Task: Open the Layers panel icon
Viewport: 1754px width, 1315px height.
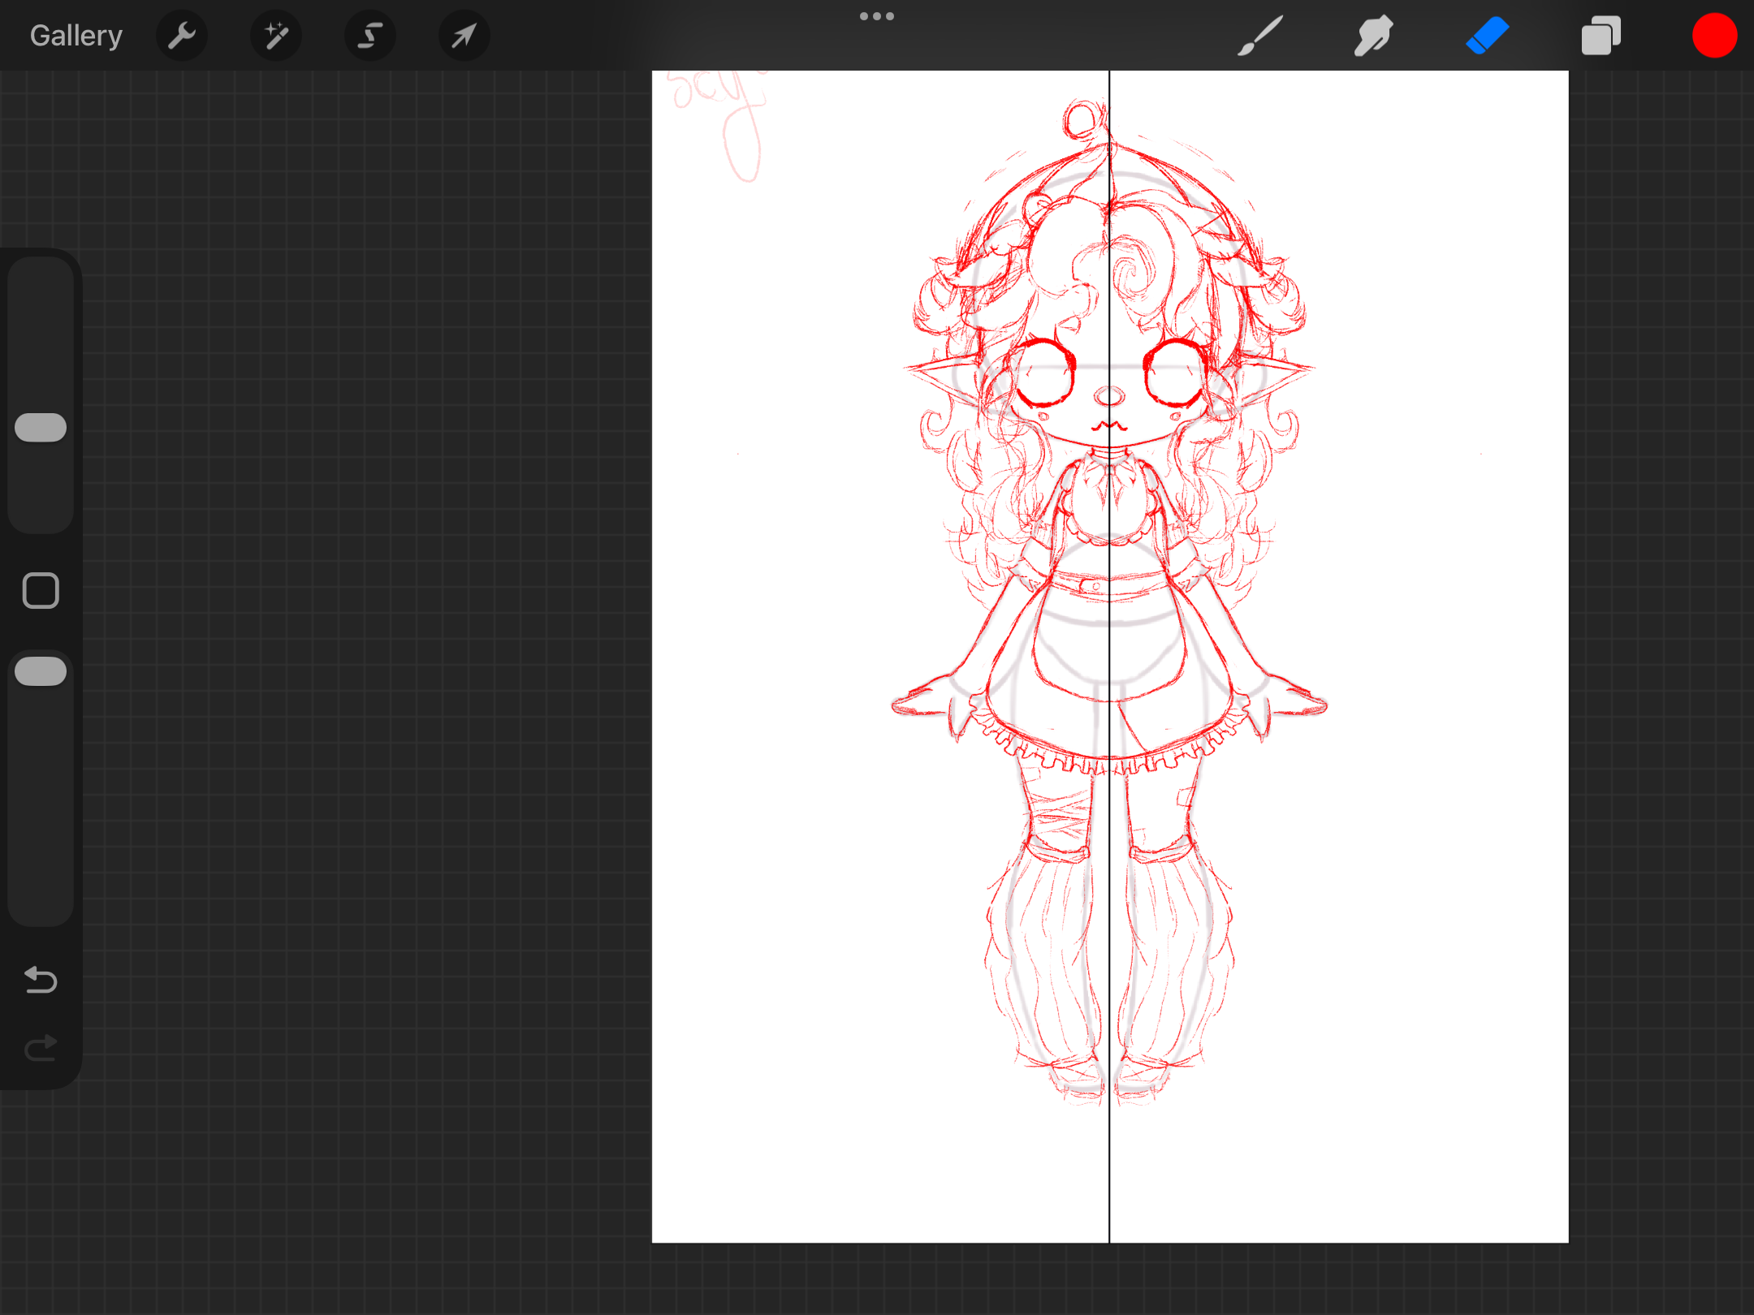Action: (x=1601, y=36)
